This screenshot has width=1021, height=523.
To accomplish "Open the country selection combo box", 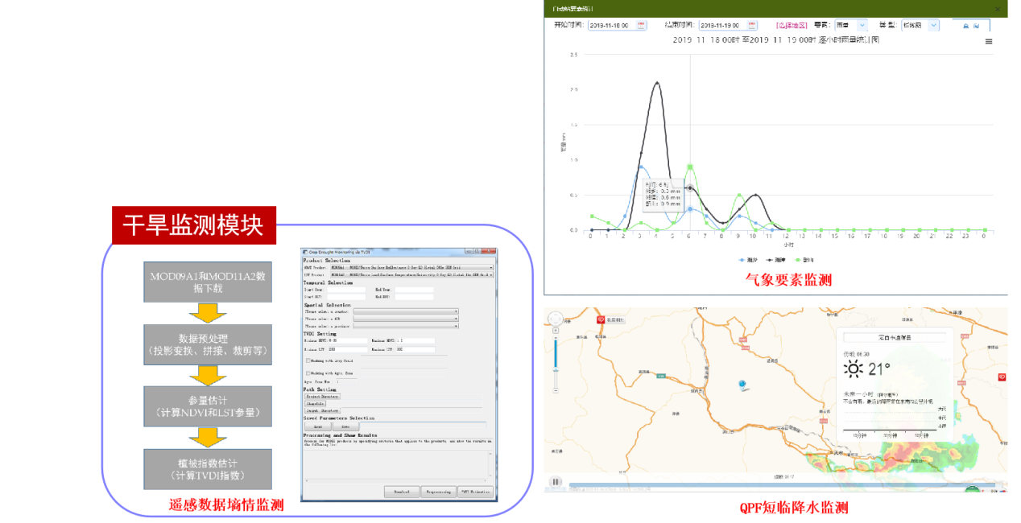I will [406, 311].
